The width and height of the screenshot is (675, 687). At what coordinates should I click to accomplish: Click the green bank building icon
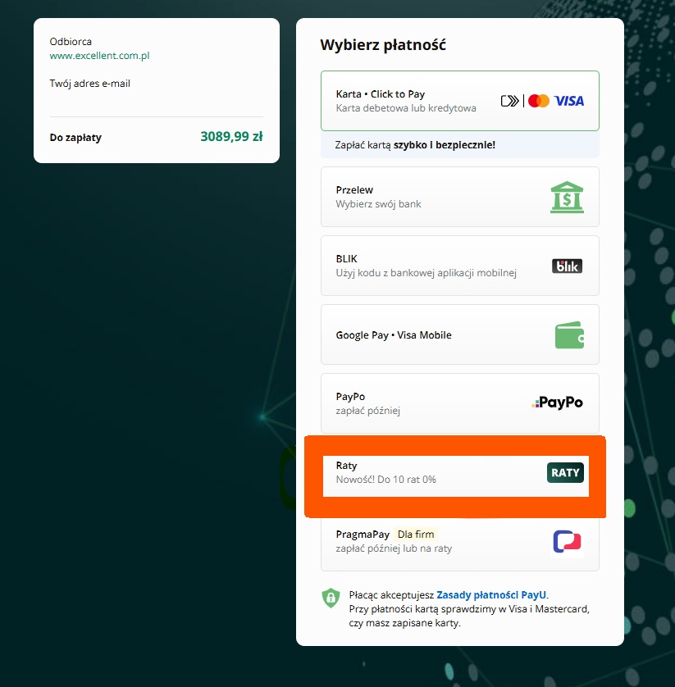567,197
